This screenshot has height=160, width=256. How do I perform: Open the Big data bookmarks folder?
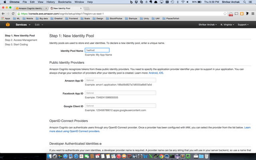pyautogui.click(x=42, y=18)
